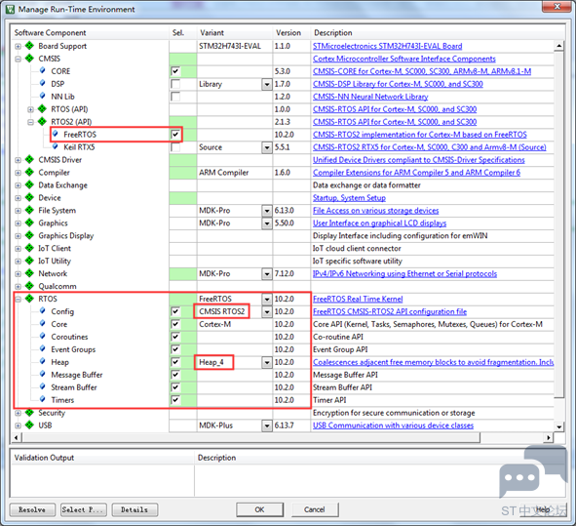Click the Software Component column header
The width and height of the screenshot is (576, 526).
pos(90,33)
